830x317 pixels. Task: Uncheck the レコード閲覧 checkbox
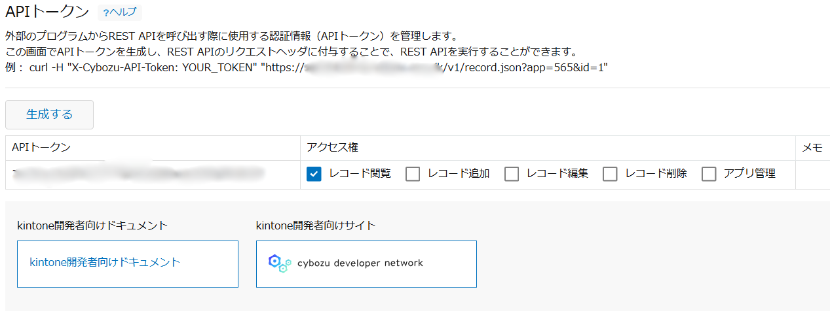(314, 174)
